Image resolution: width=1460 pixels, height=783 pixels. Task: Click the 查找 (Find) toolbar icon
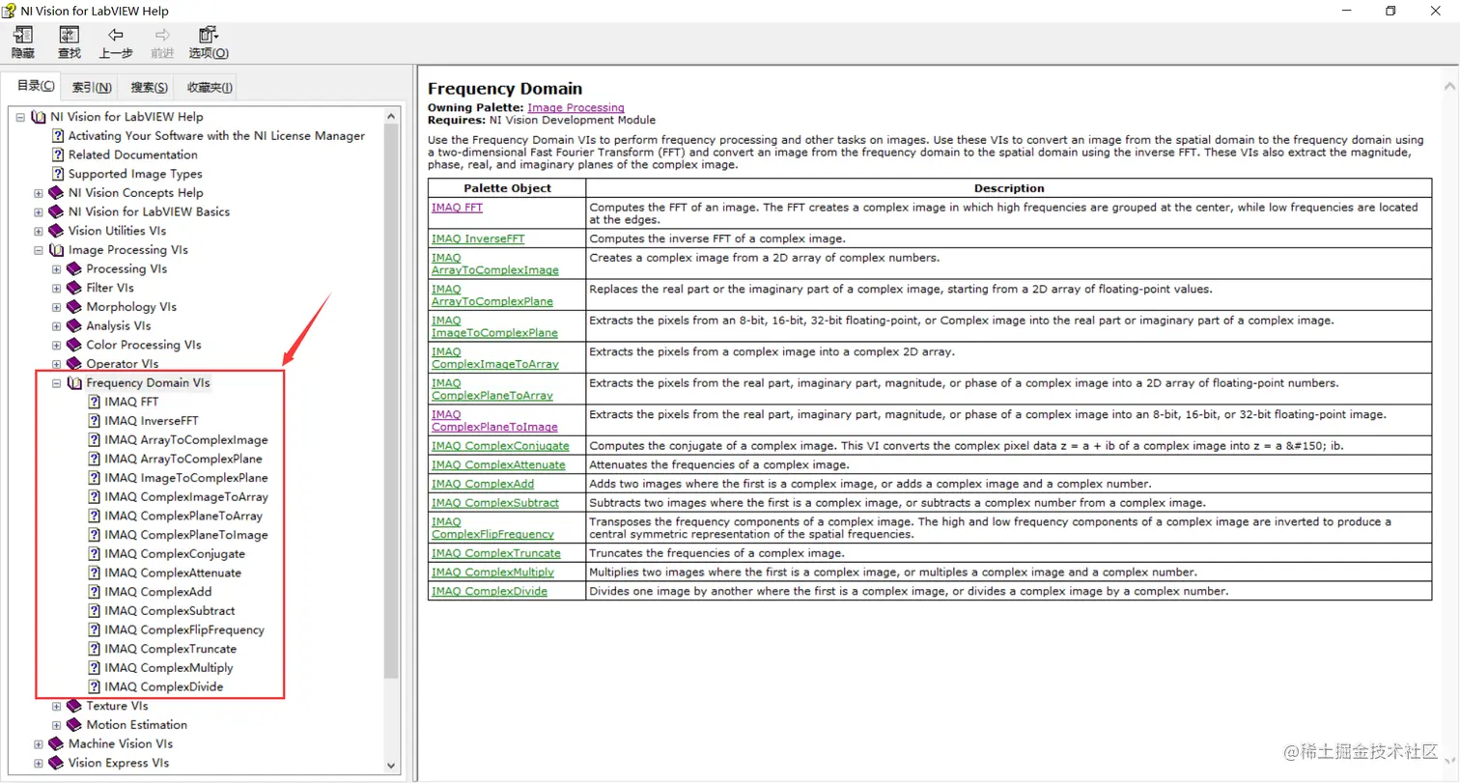point(70,36)
